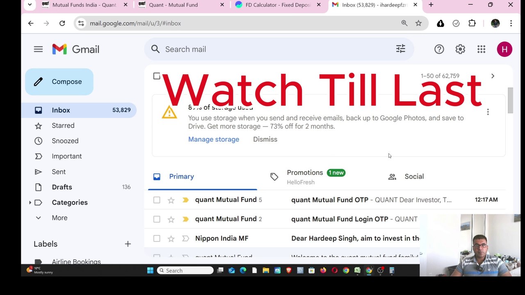Click the Manage storage link
Image resolution: width=525 pixels, height=295 pixels.
(214, 139)
